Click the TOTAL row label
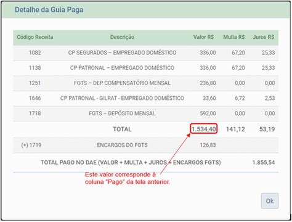Viewport: 292px width, 222px height. [x=122, y=129]
